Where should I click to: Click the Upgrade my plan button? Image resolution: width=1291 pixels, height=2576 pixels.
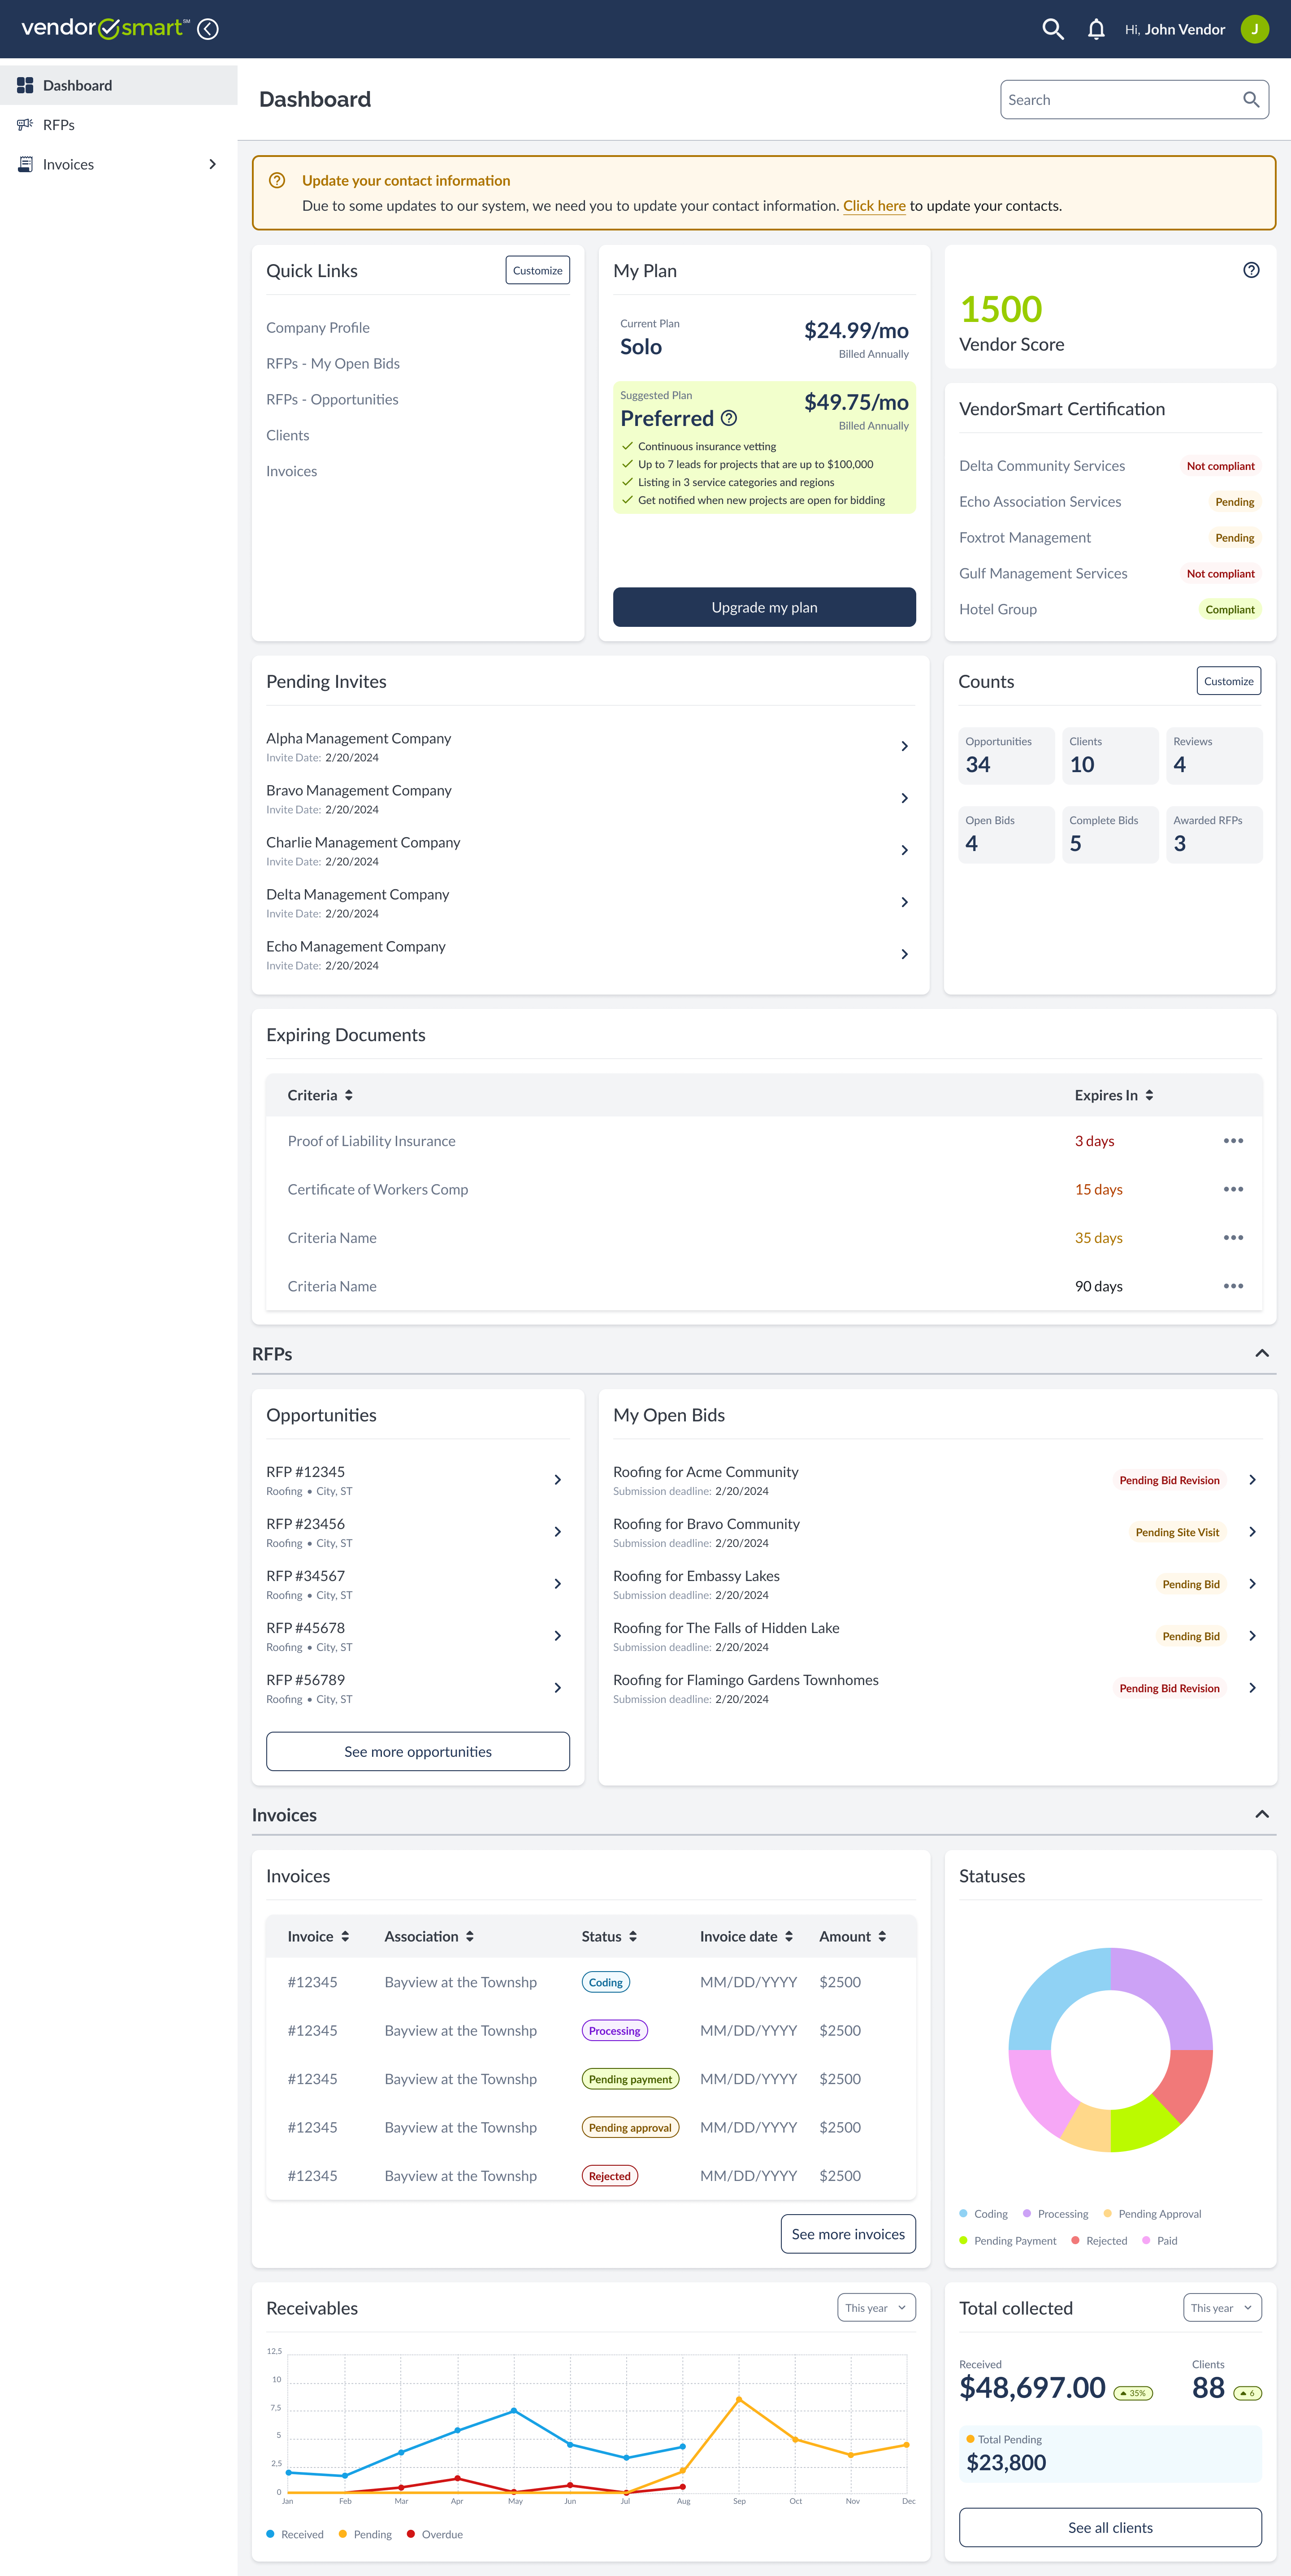764,607
